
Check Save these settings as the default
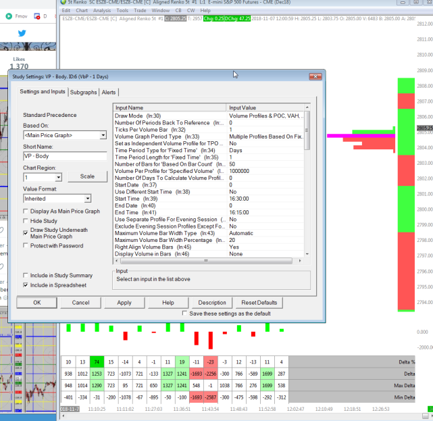pos(184,314)
